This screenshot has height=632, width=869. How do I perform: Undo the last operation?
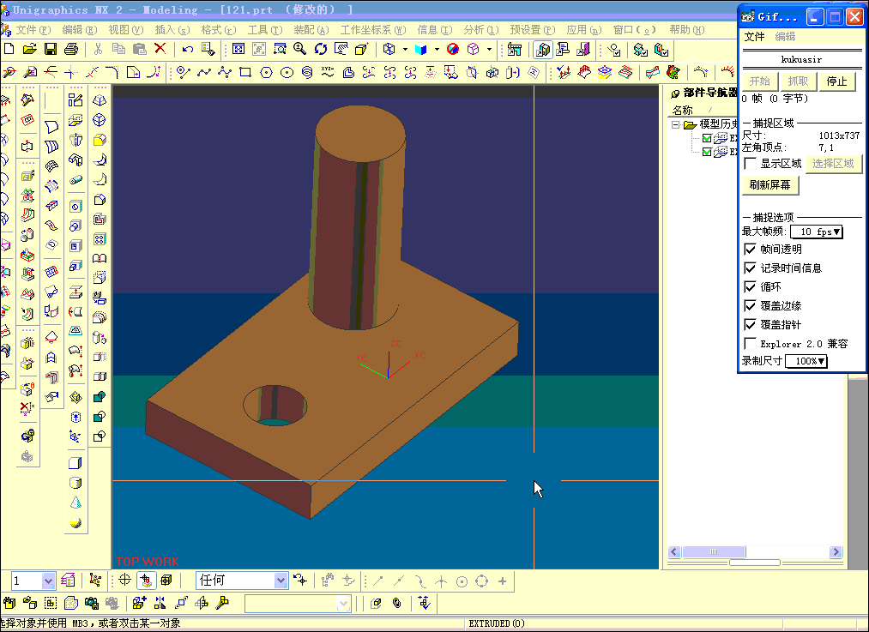pos(187,49)
